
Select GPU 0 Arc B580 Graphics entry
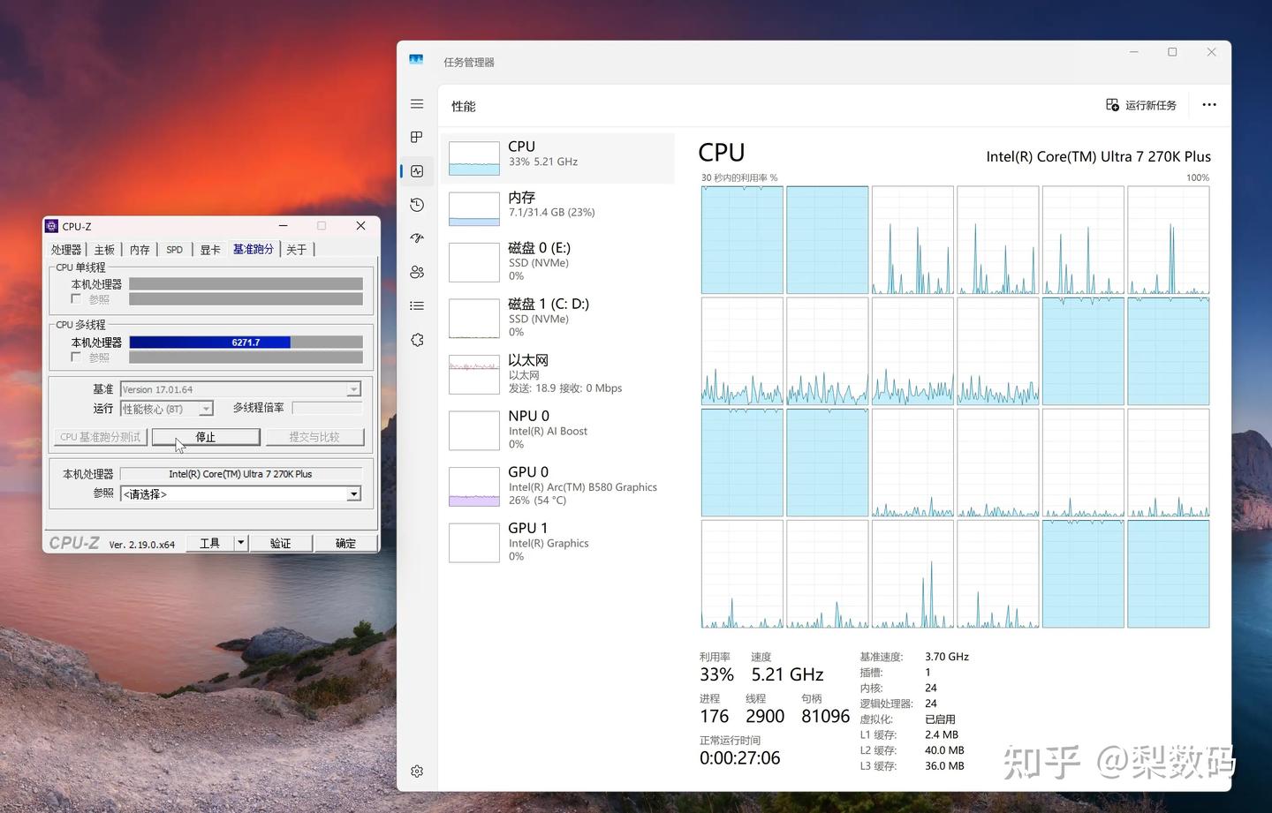pyautogui.click(x=557, y=486)
